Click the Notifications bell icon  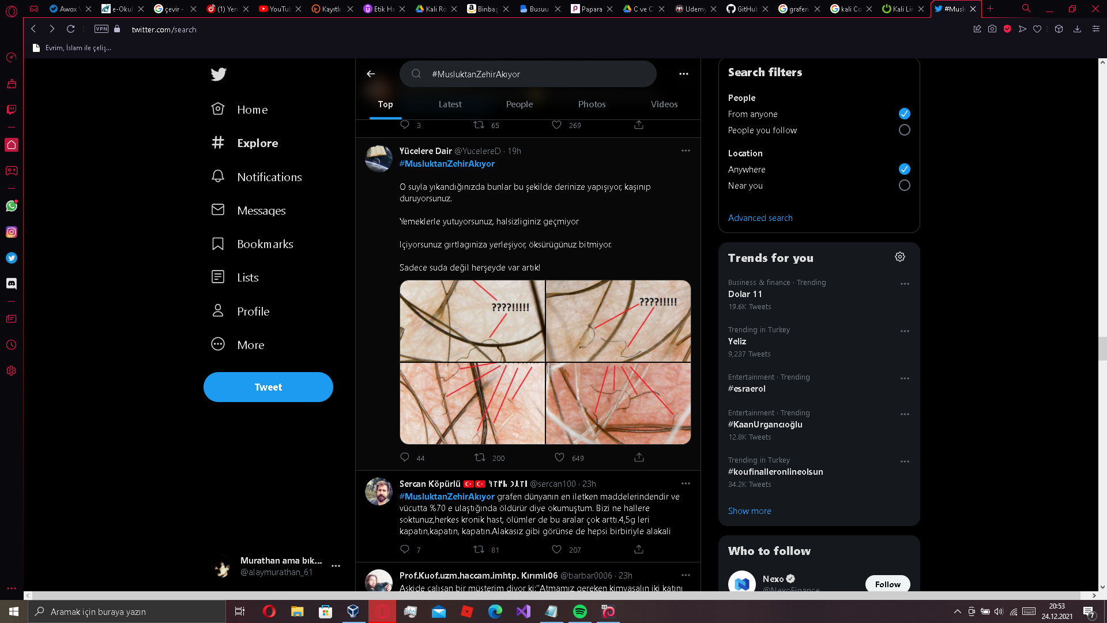218,177
